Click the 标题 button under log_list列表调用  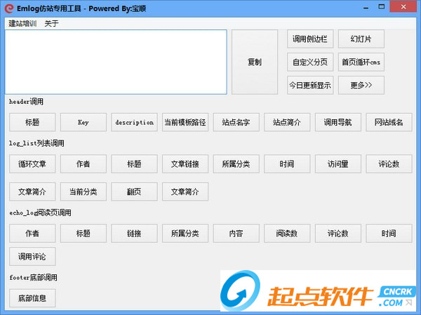pos(134,163)
